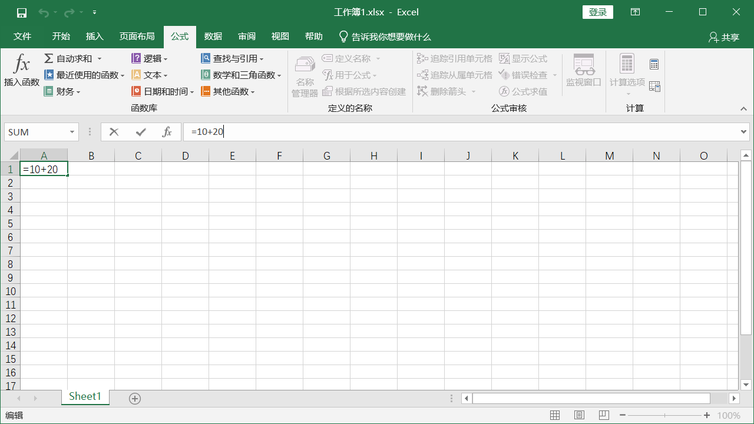Click the 共享 (Share) button
This screenshot has width=754, height=424.
click(724, 37)
